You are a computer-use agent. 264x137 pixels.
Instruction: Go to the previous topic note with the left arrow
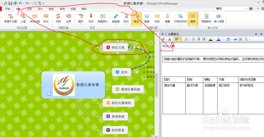(256, 34)
